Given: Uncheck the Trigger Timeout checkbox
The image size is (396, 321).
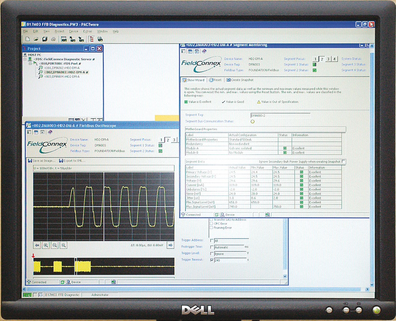Looking at the screenshot, I should [x=211, y=260].
